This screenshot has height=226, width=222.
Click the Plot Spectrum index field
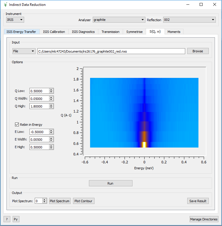pos(39,201)
